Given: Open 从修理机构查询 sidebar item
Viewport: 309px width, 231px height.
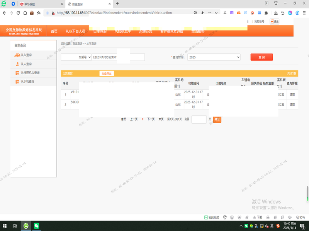Looking at the screenshot, I should tap(30, 73).
